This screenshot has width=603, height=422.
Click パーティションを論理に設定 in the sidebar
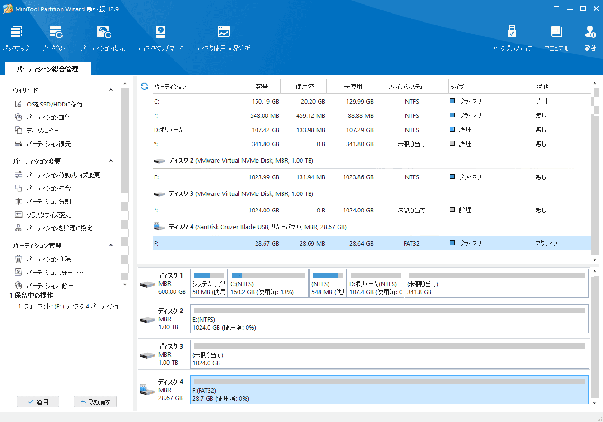pyautogui.click(x=53, y=228)
